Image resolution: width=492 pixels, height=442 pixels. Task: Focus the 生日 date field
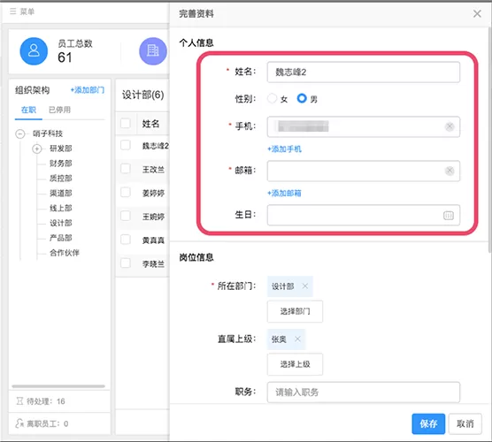pos(364,215)
